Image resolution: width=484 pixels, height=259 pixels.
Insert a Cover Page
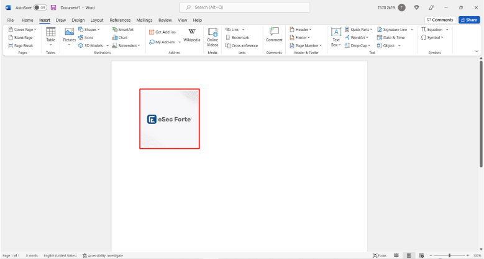pos(22,30)
